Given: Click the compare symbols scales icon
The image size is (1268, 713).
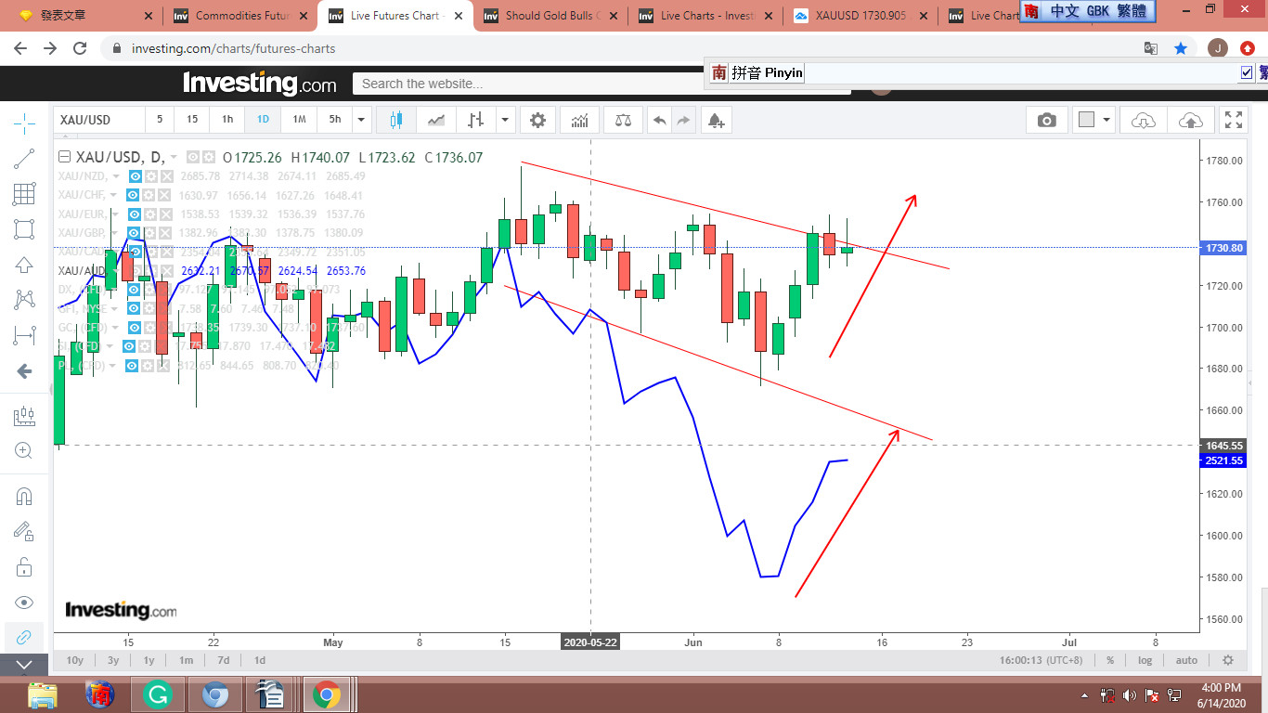Looking at the screenshot, I should click(623, 120).
